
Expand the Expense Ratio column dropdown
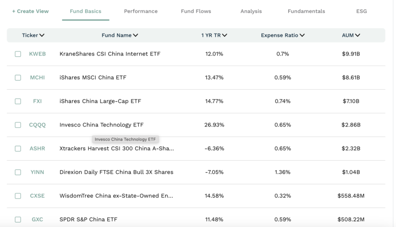pos(283,36)
